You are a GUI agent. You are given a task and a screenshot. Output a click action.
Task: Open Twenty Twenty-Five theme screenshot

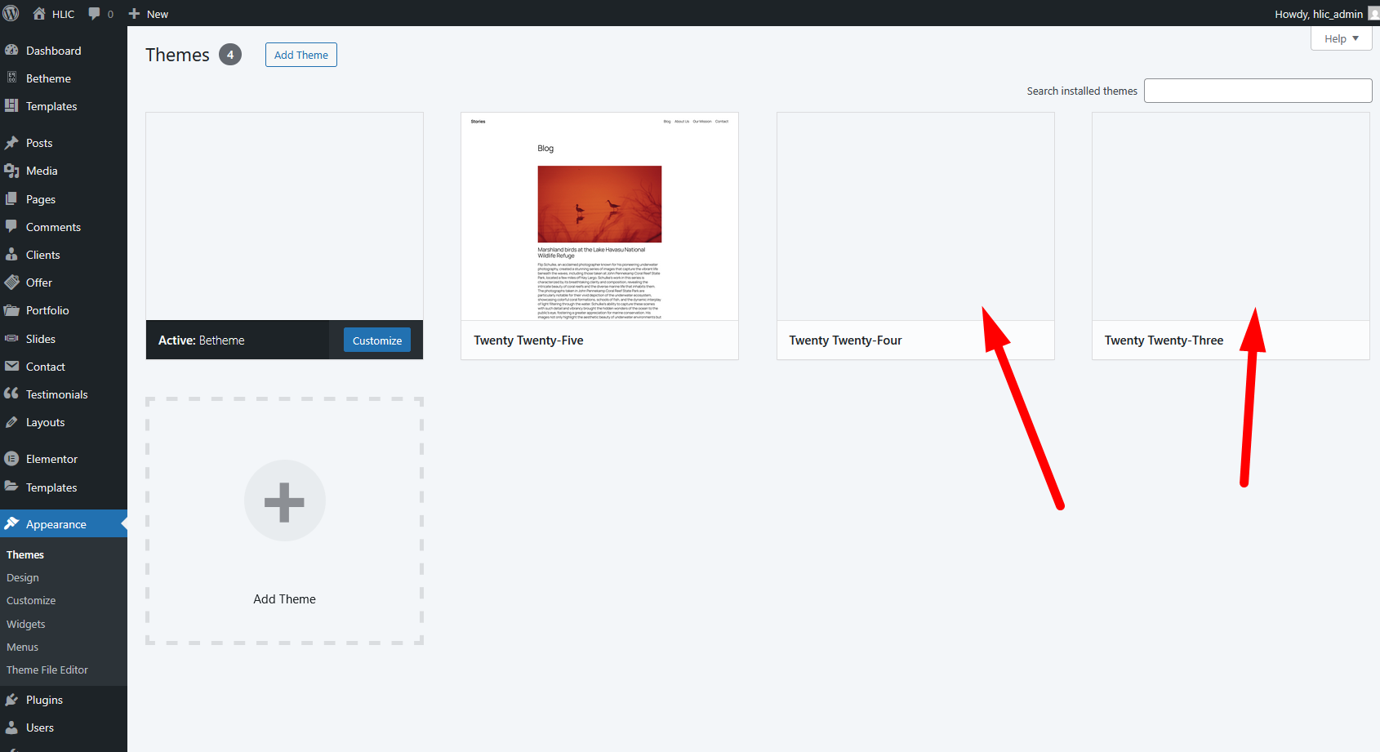(x=599, y=216)
